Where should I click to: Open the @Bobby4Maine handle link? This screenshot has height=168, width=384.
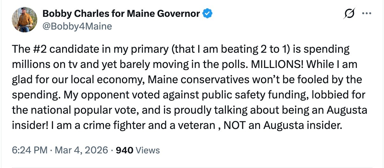pyautogui.click(x=77, y=26)
